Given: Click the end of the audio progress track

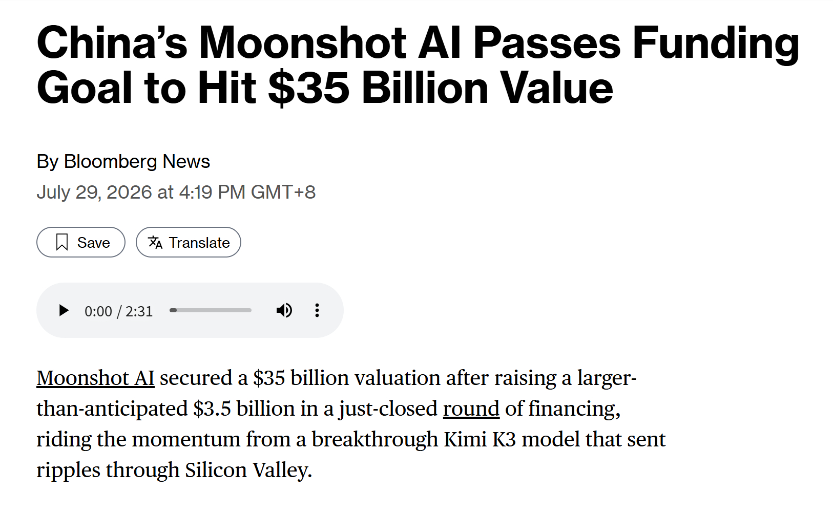Looking at the screenshot, I should tap(249, 310).
